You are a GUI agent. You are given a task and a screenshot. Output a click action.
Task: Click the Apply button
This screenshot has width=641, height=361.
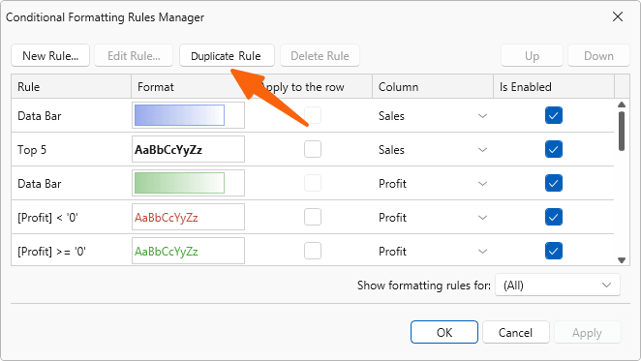point(588,332)
